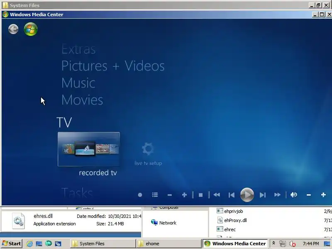Mute audio with the speaker icon

(x=294, y=195)
